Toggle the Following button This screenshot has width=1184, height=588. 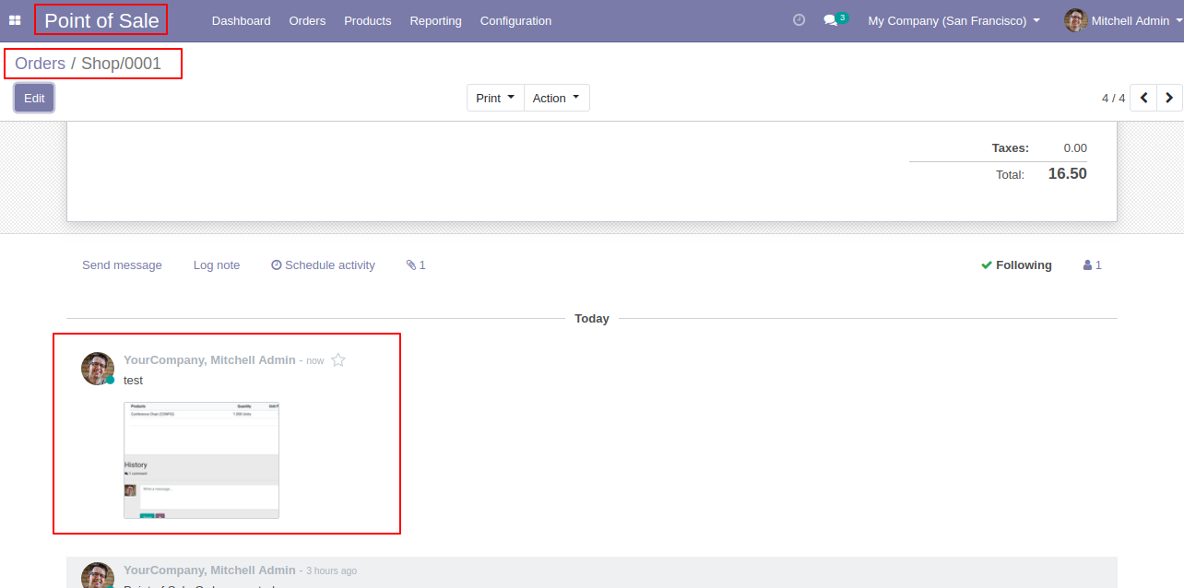[x=1016, y=265]
